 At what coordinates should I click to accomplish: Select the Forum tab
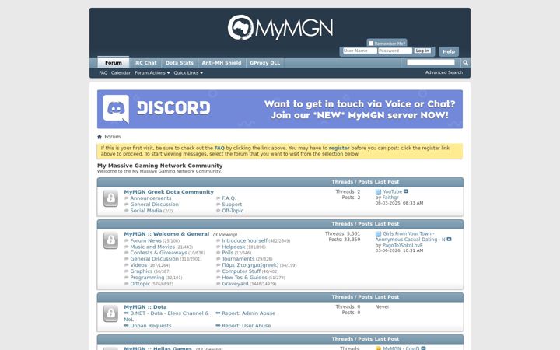coord(114,62)
